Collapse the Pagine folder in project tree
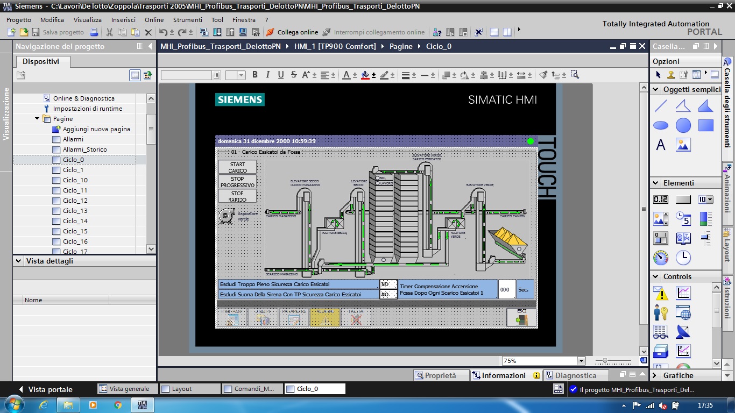This screenshot has height=413, width=735. coord(37,119)
